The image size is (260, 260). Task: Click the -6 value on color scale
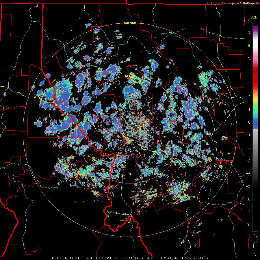248,199
